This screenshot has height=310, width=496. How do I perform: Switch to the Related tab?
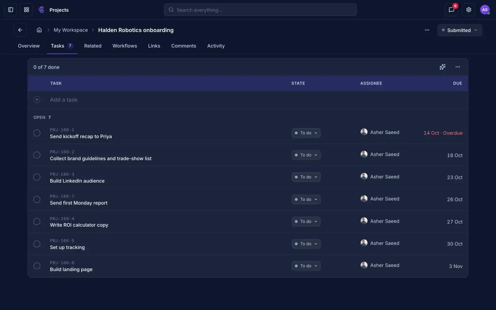tap(93, 46)
